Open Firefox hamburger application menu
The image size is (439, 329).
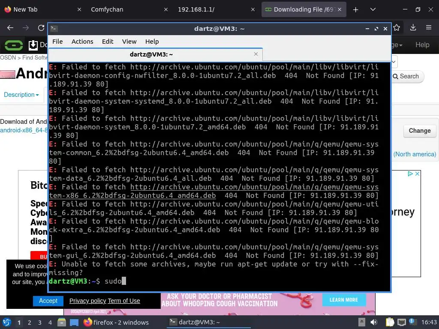click(x=429, y=27)
